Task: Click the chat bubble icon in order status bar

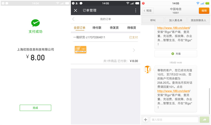Action: click(81, 3)
